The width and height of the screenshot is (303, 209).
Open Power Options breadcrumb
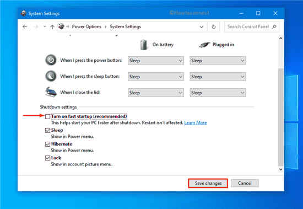pos(86,26)
